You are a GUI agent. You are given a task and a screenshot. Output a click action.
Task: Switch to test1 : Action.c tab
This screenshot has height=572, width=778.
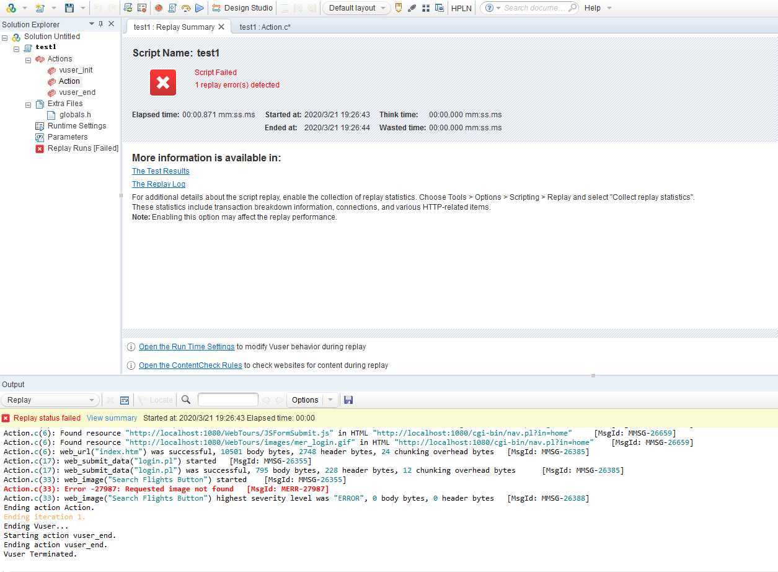pos(265,27)
